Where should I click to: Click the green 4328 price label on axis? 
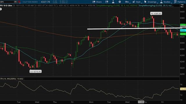183,34
